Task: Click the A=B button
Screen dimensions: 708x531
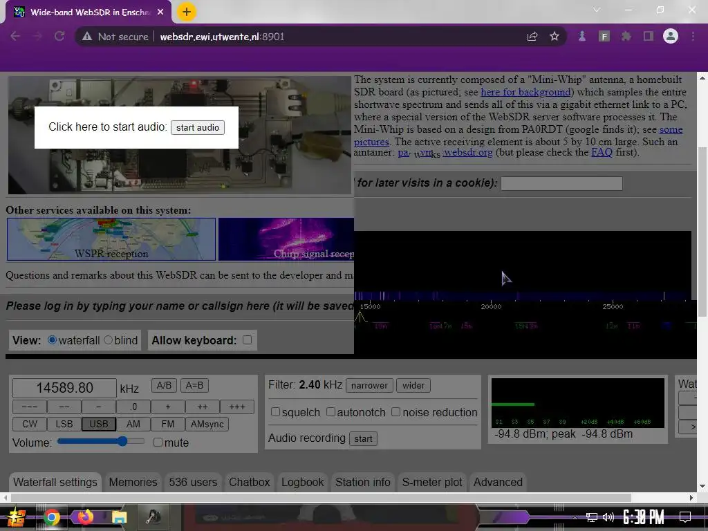Action: [x=194, y=385]
